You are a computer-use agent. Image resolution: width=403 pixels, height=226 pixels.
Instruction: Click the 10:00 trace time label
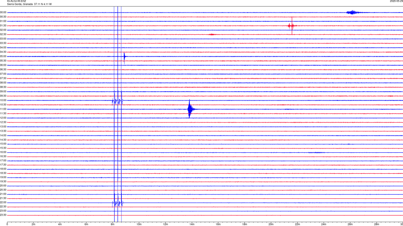3,100
